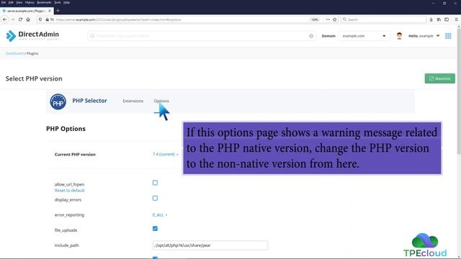Open the error_reporting E_ALL dropdown

pyautogui.click(x=160, y=215)
